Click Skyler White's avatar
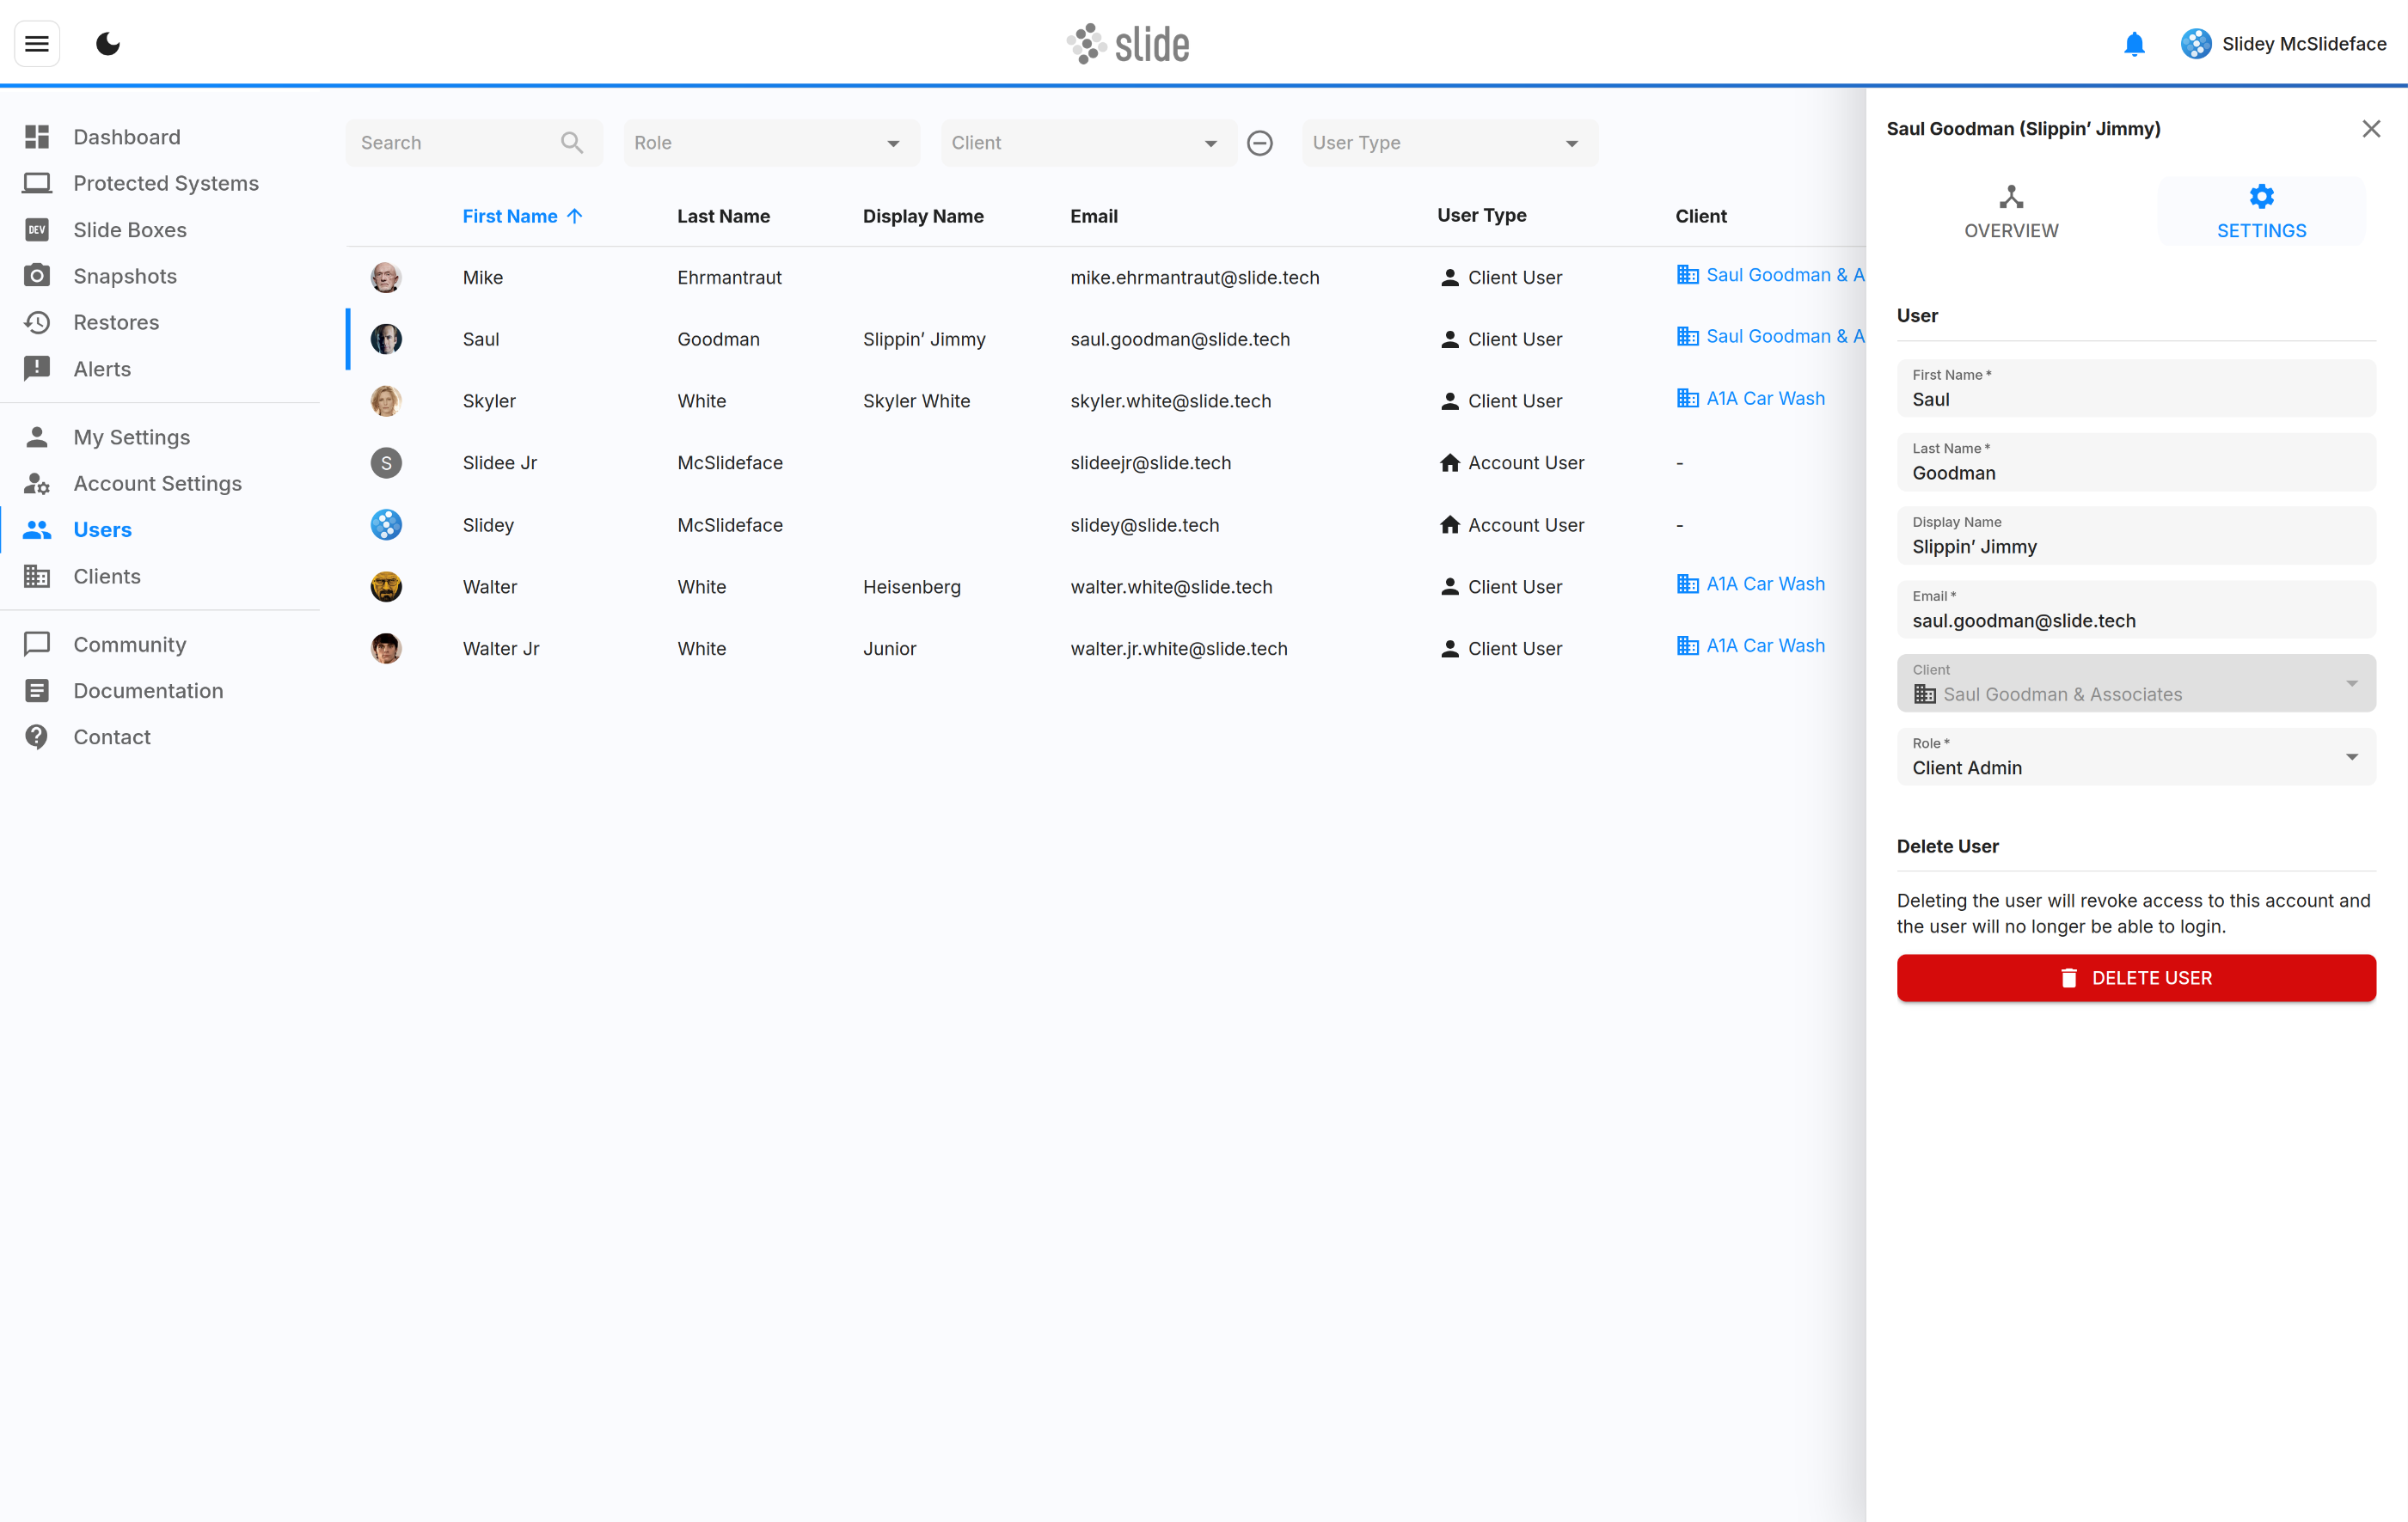Screen dimensions: 2408x1522 click(386, 400)
